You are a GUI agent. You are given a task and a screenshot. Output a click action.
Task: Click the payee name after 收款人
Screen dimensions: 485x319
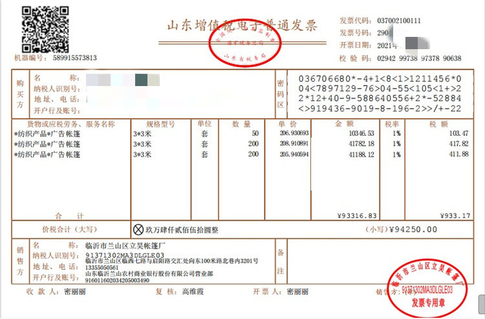click(75, 291)
